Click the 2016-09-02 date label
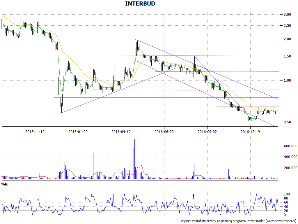 (207, 132)
